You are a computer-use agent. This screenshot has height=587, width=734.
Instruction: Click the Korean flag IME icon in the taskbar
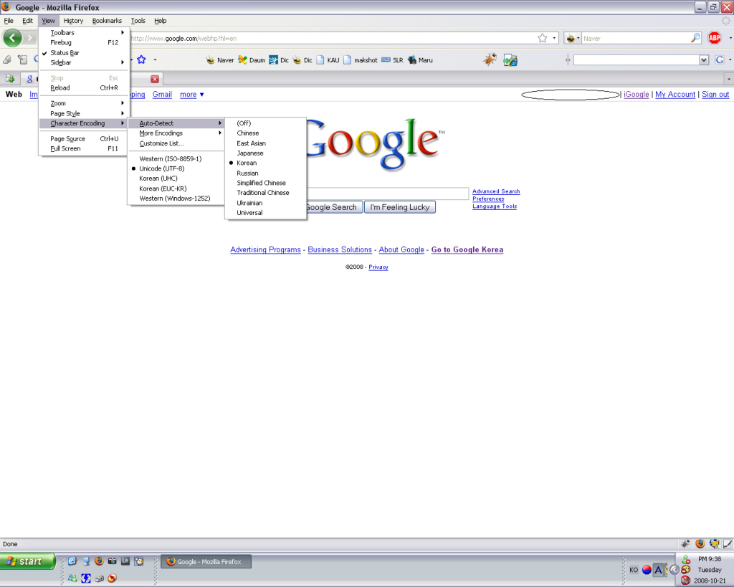[647, 570]
